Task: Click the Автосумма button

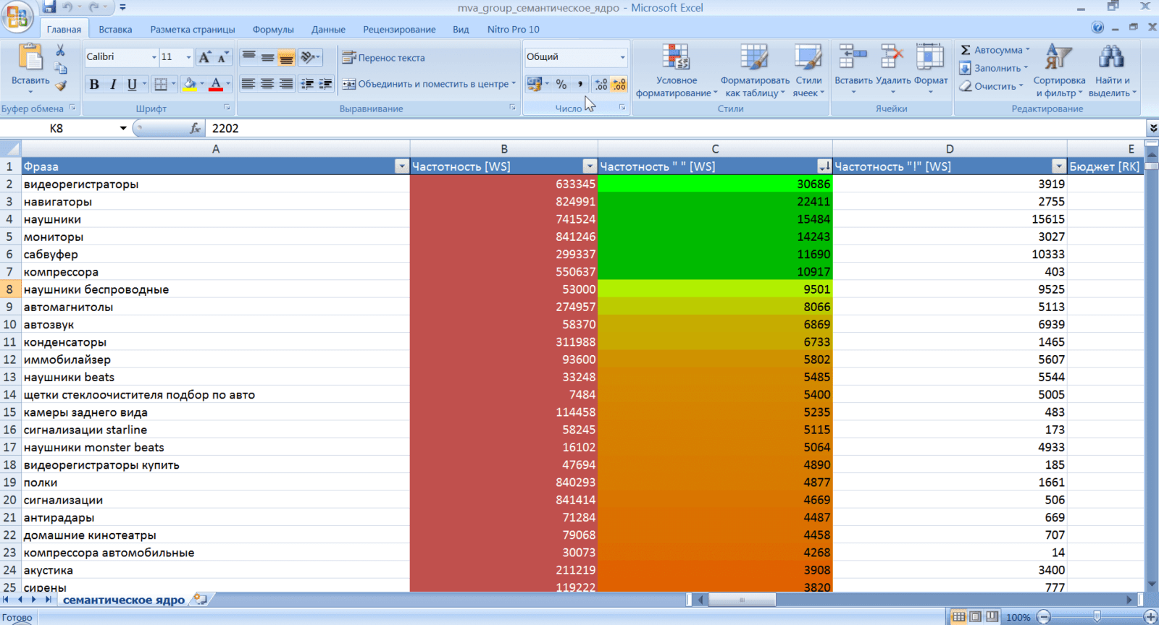Action: click(994, 50)
